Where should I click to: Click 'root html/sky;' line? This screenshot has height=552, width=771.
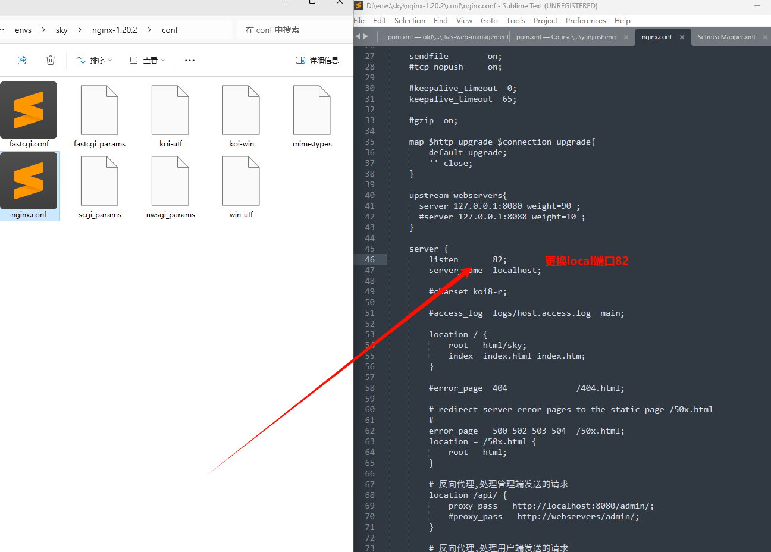487,345
